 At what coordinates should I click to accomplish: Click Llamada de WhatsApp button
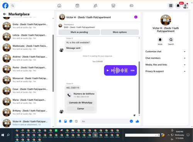pyautogui.click(x=81, y=102)
